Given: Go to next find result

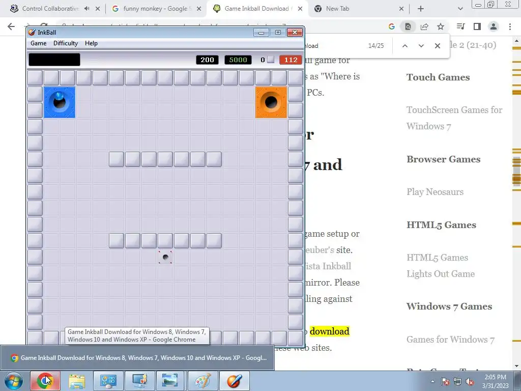Looking at the screenshot, I should (421, 46).
